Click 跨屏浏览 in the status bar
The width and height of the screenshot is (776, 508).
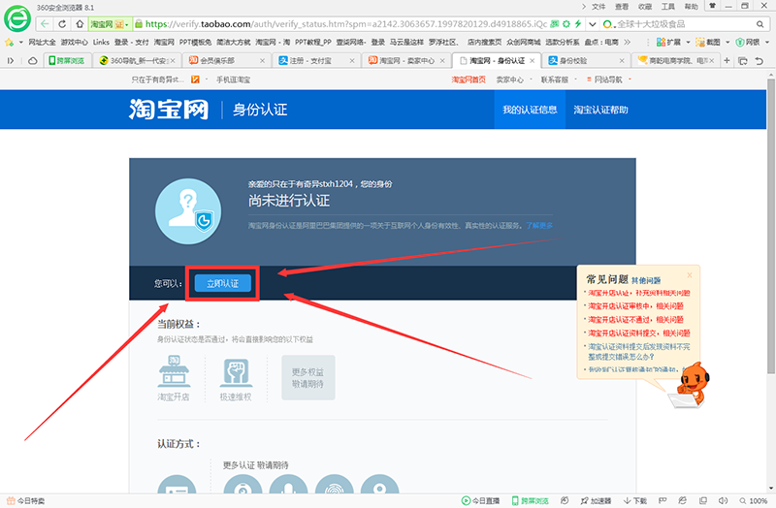(530, 500)
